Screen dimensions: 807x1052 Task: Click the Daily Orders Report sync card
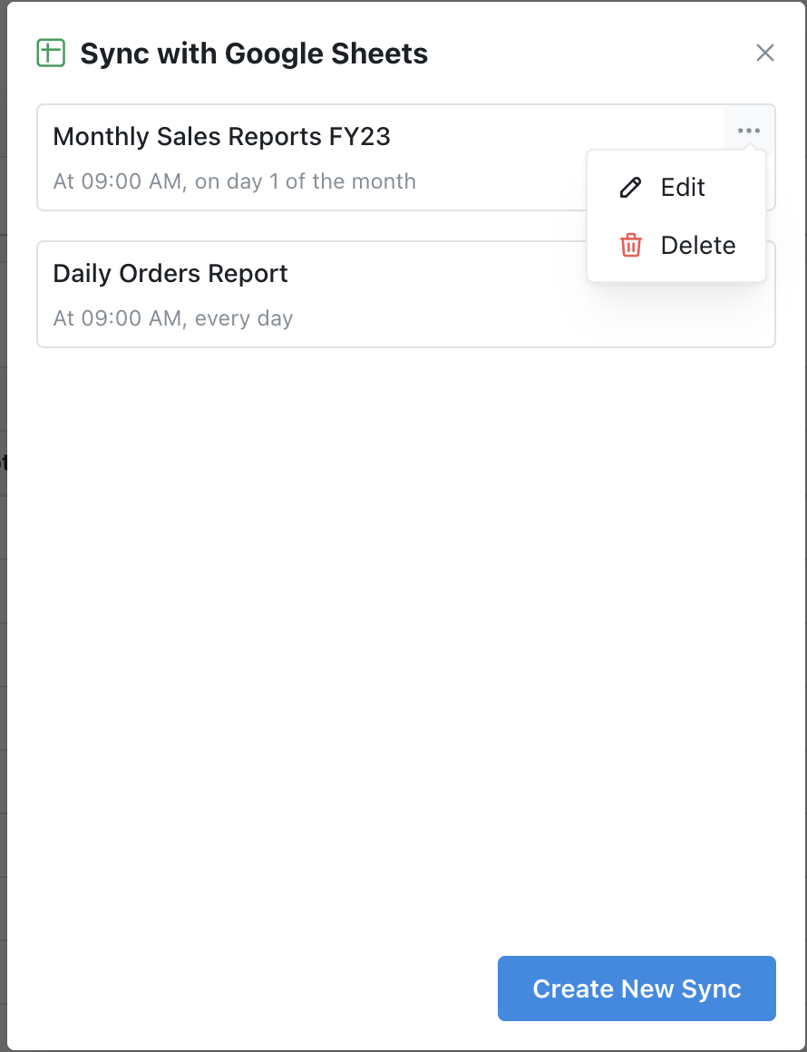coord(406,295)
